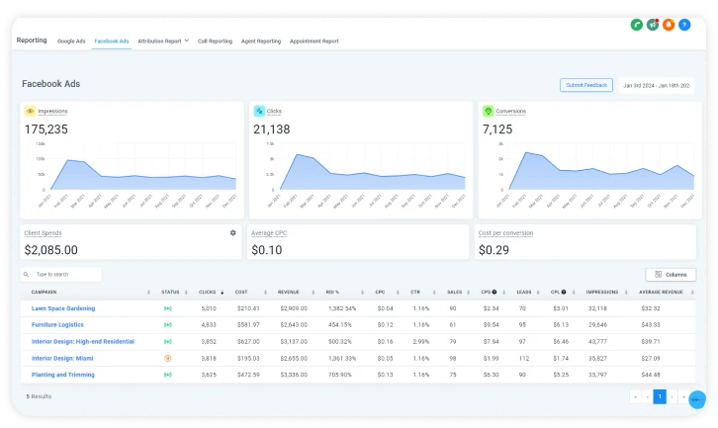The width and height of the screenshot is (718, 428).
Task: Open Planting and Trimming campaign
Action: [62, 375]
